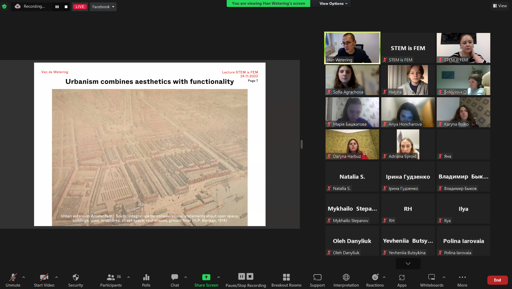Image resolution: width=512 pixels, height=289 pixels.
Task: Open the Reactions smiley icon
Action: coord(375,277)
